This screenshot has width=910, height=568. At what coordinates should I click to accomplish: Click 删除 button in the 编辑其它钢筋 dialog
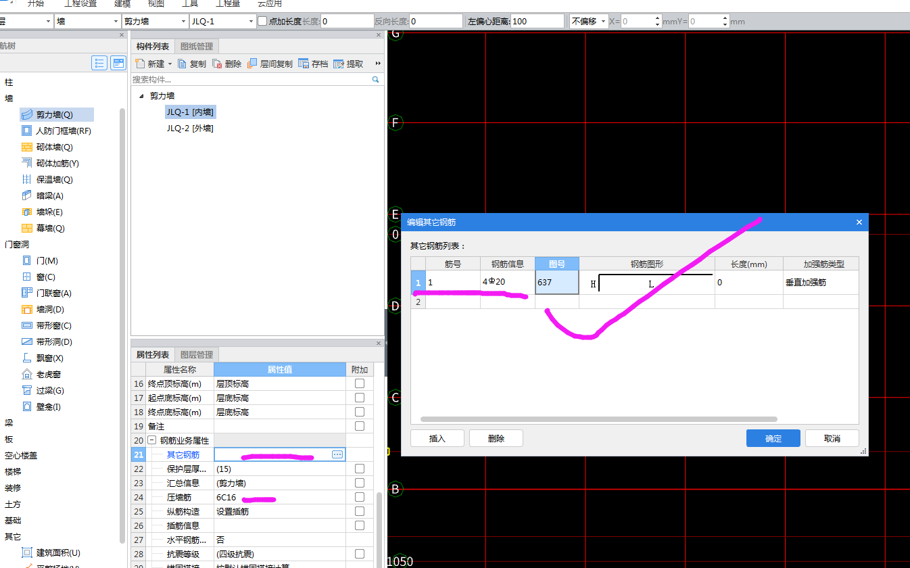[496, 438]
